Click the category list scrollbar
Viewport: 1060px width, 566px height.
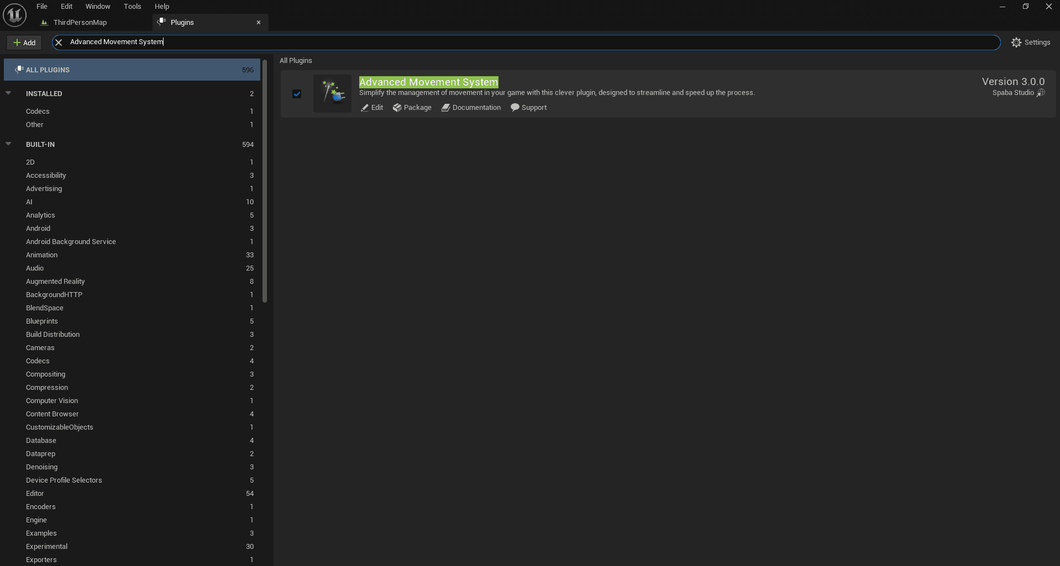265,182
